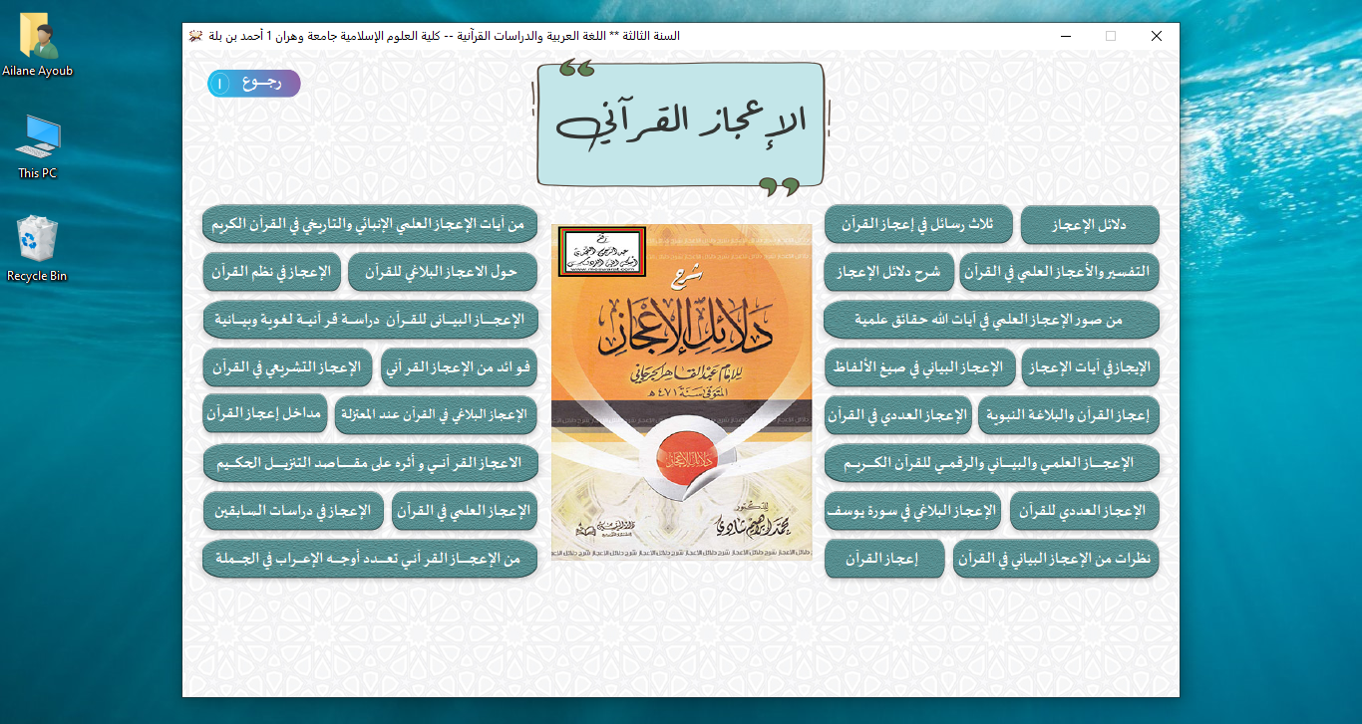Select the Recycle Bin desktop icon
The height and width of the screenshot is (724, 1362).
point(37,249)
